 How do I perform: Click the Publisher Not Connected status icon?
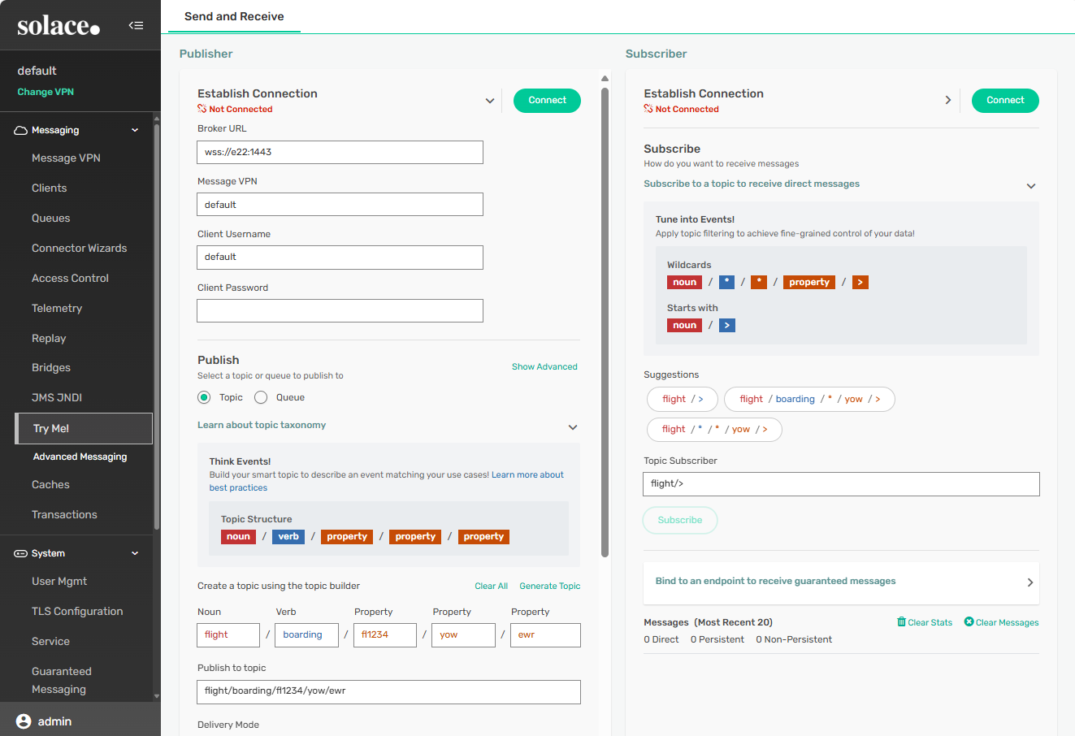tap(202, 109)
